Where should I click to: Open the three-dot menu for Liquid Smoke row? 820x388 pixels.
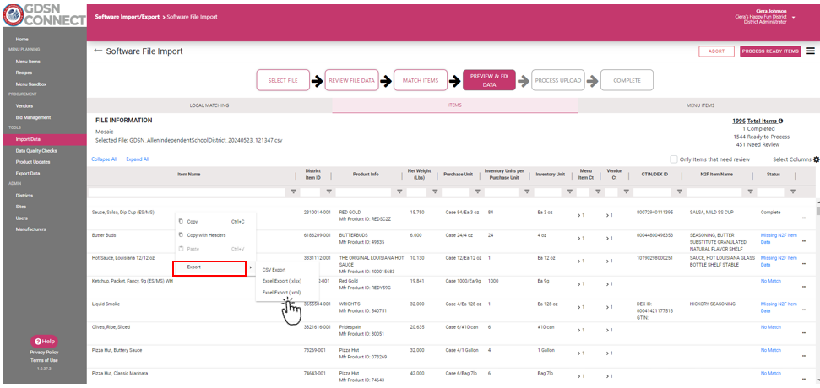point(804,310)
